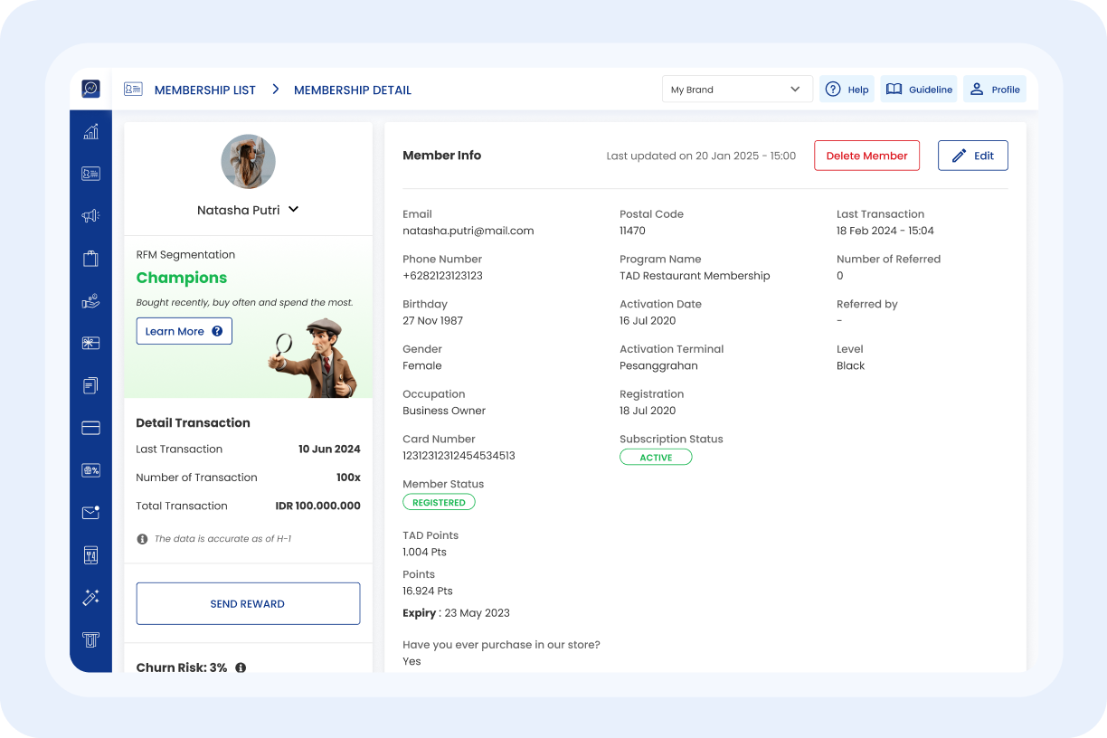Click the Champions segmentation heading
This screenshot has width=1107, height=738.
182,278
